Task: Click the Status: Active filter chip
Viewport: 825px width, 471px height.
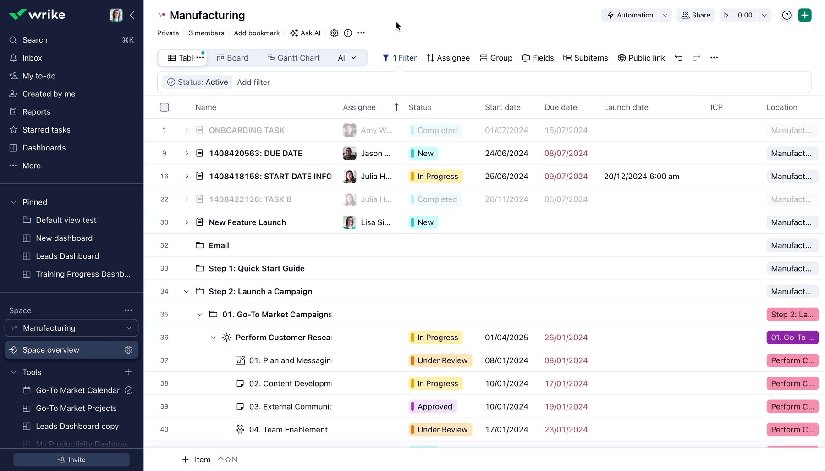Action: 197,82
